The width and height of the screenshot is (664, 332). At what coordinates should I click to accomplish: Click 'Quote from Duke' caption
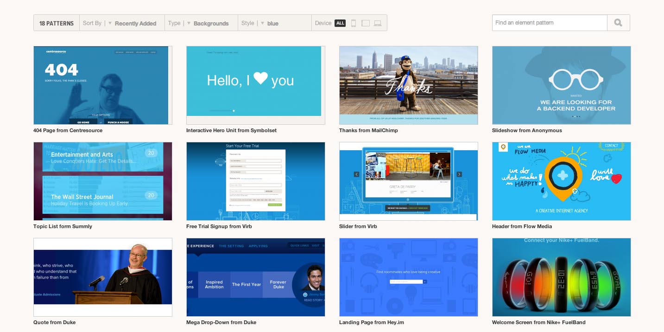pyautogui.click(x=54, y=322)
